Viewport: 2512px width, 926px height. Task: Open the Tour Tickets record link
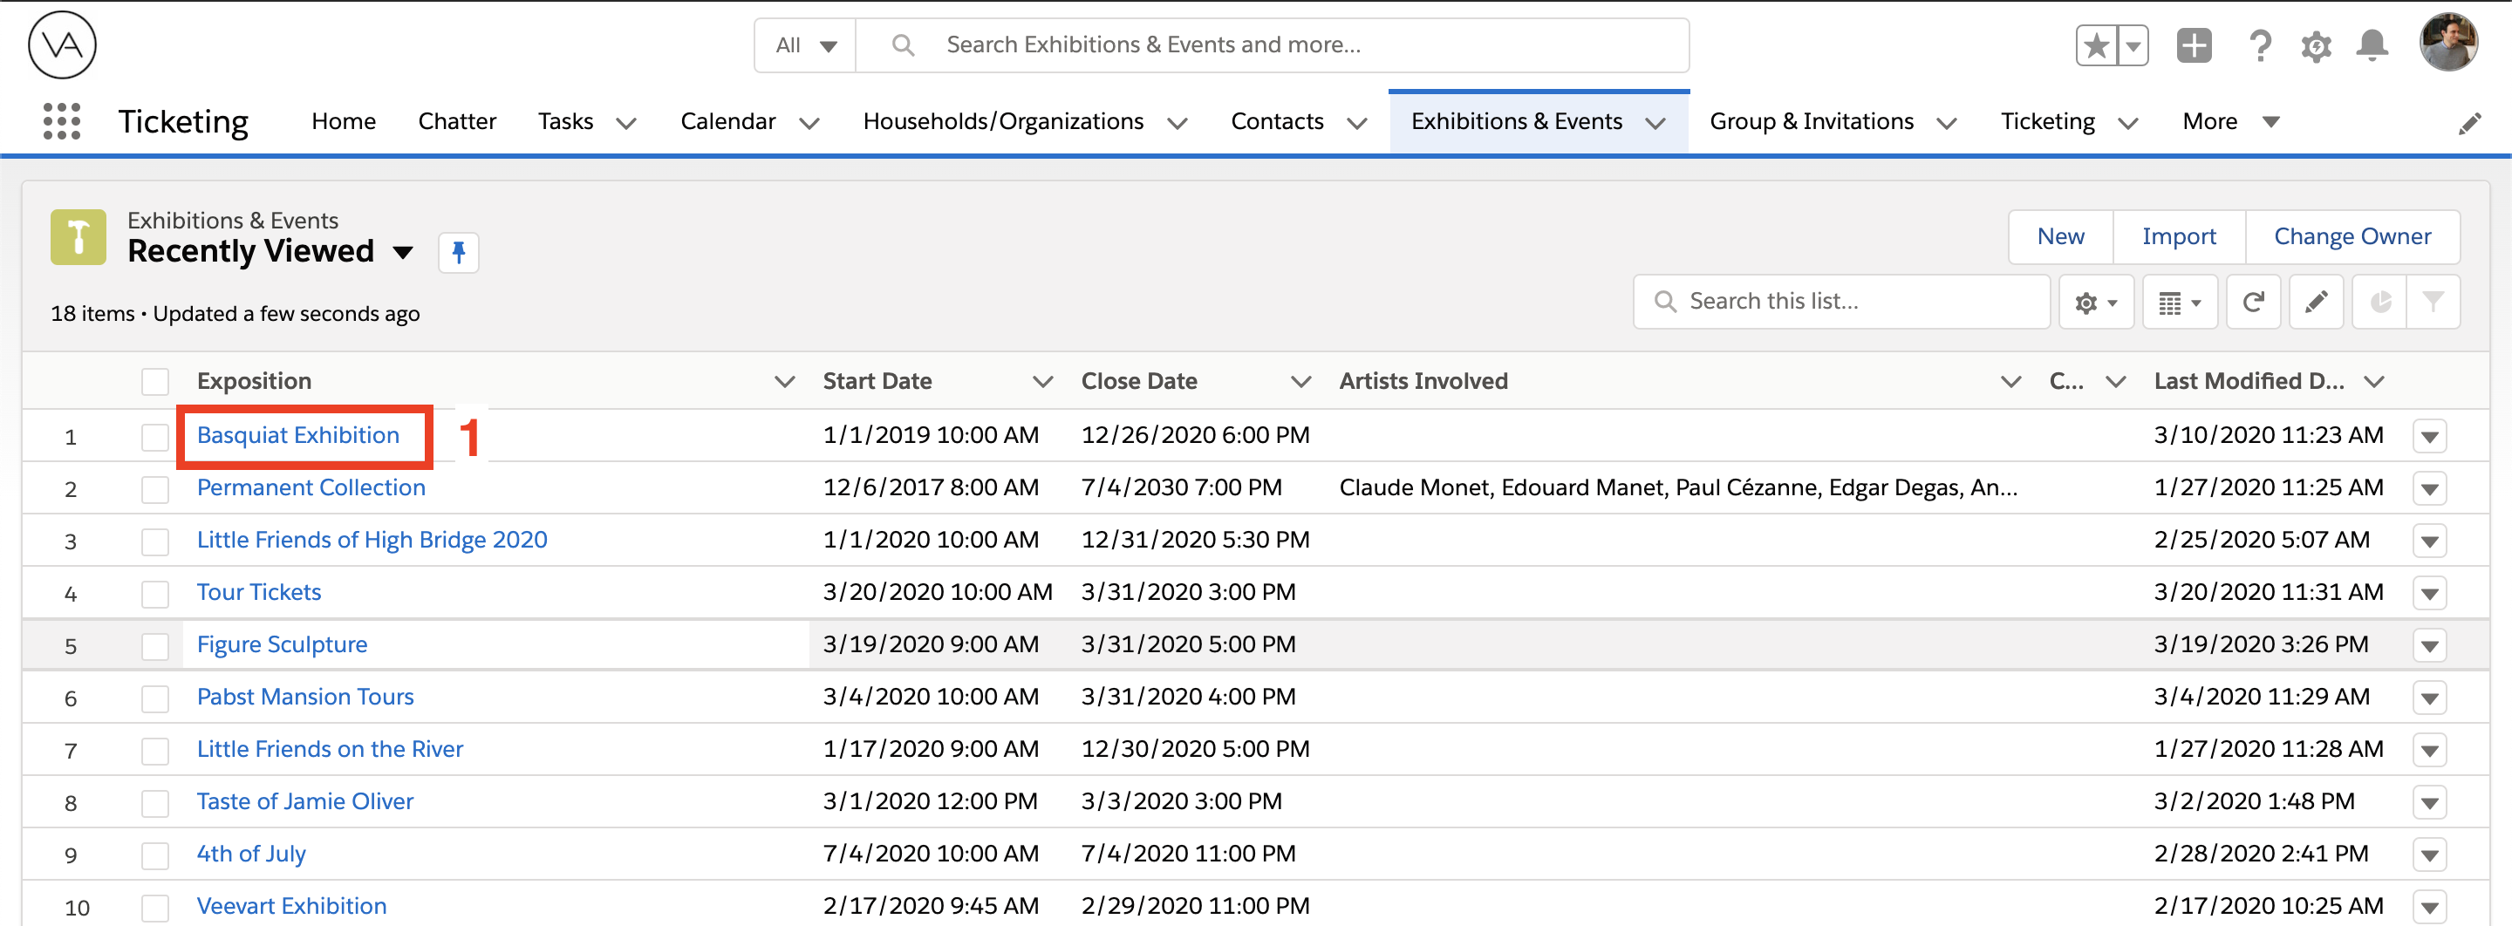(258, 592)
